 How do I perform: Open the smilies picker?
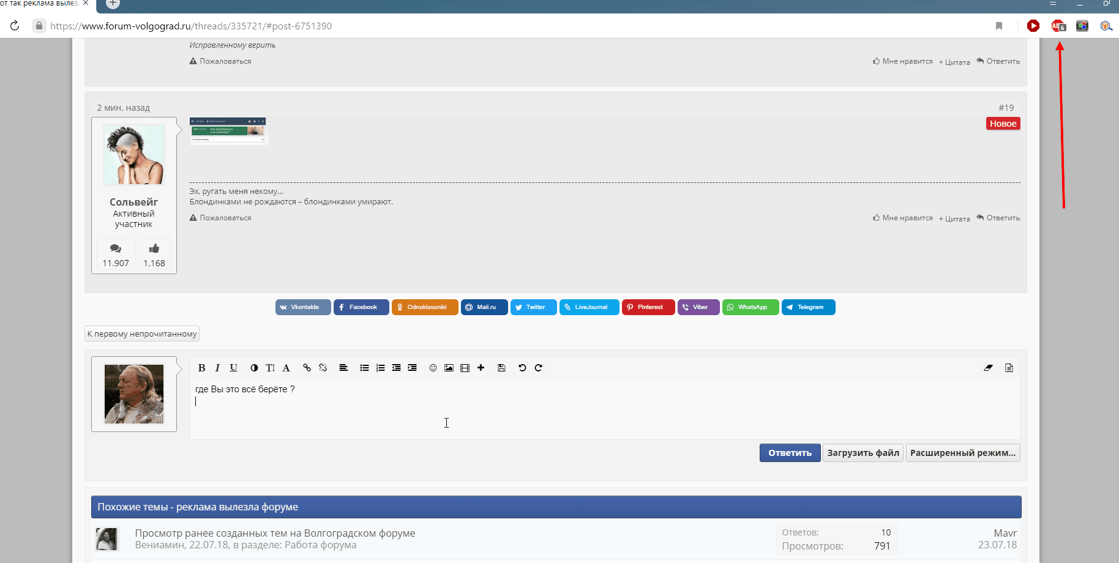pos(433,368)
